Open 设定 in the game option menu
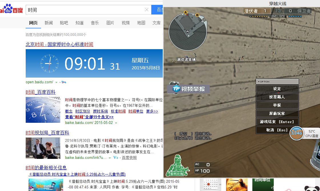Viewport: 320px width, 191px height. click(277, 89)
